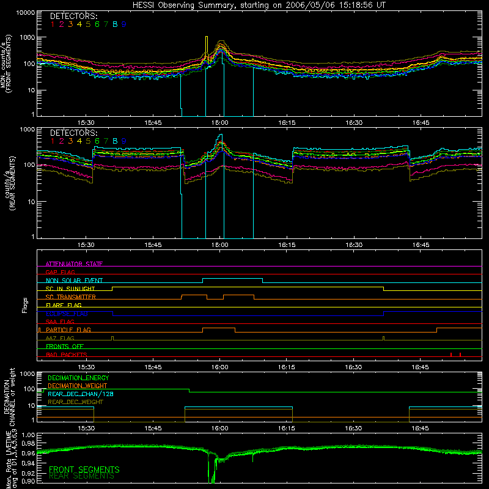Select detector 2 in front segments legend

click(62, 24)
